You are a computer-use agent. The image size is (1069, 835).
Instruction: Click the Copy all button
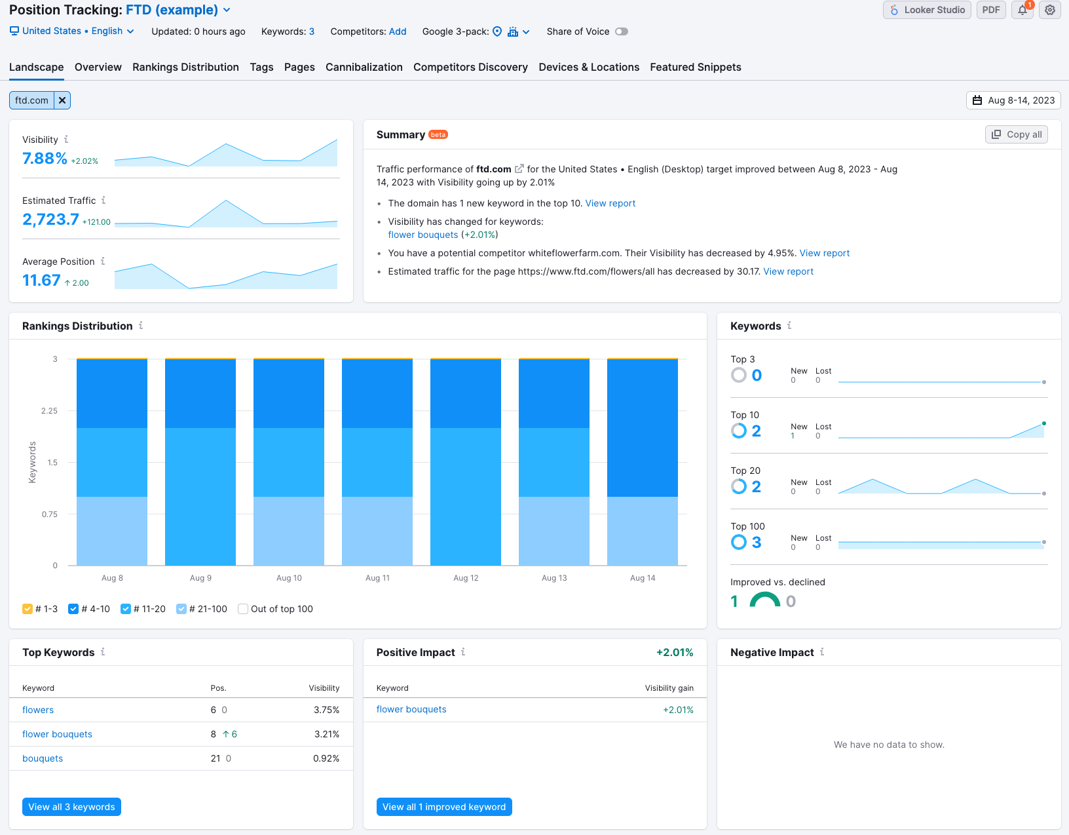[x=1017, y=134]
